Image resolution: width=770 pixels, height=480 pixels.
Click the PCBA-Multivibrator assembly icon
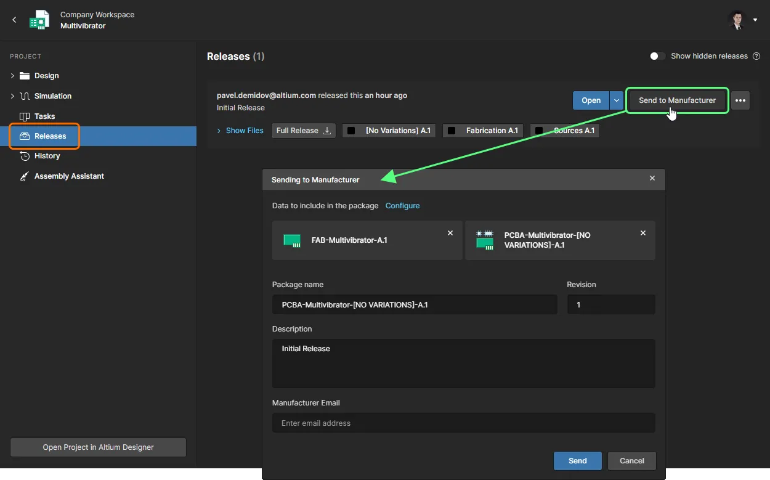click(485, 240)
